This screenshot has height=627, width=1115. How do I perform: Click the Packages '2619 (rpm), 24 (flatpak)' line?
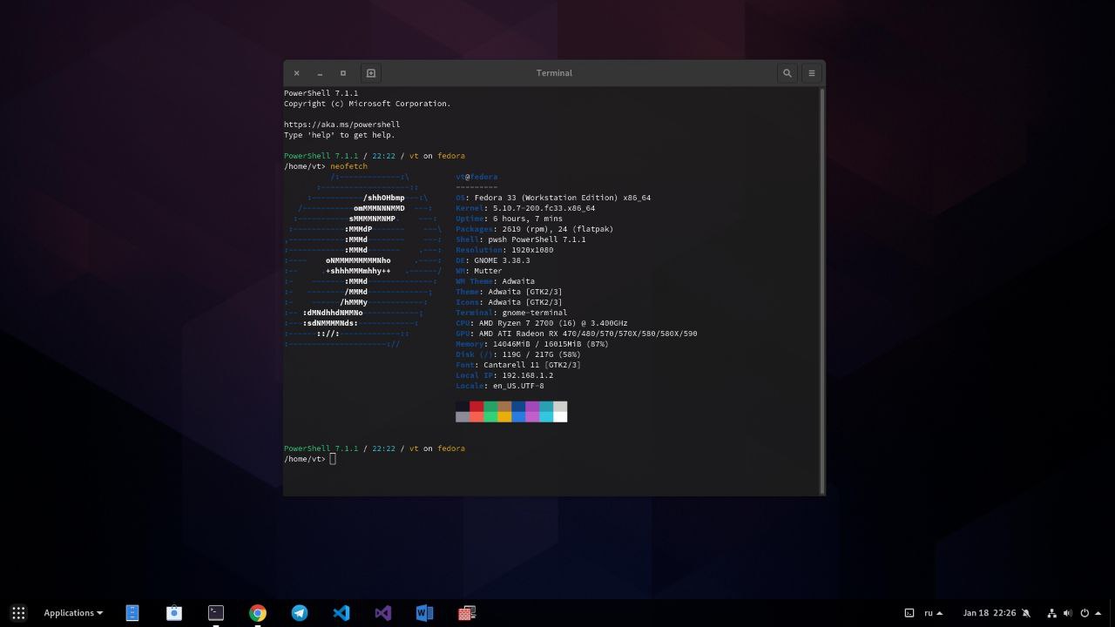pyautogui.click(x=534, y=229)
